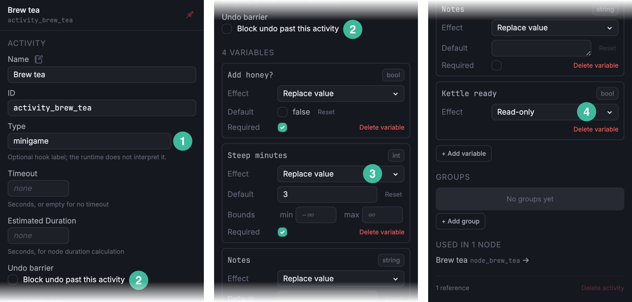Click the int badge on Steep minutes
Viewport: 632px width, 302px height.
[x=396, y=155]
